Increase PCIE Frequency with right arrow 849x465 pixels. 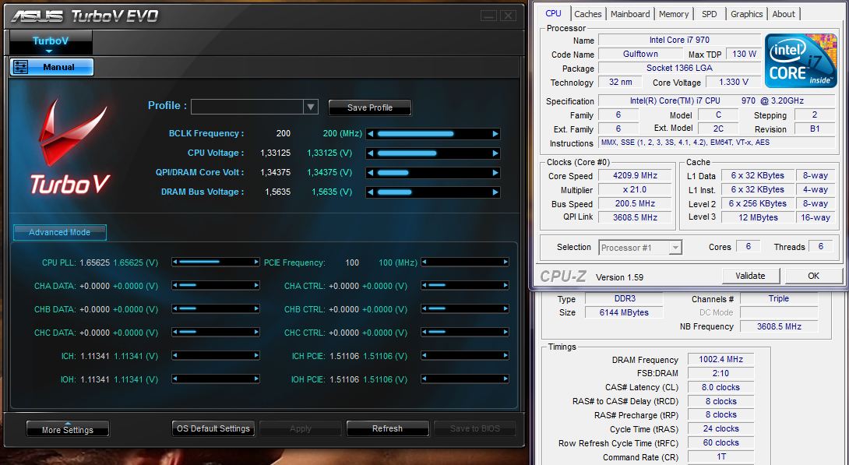506,262
